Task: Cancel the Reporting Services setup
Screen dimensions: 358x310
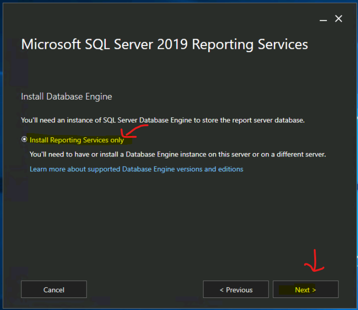Action: (54, 289)
